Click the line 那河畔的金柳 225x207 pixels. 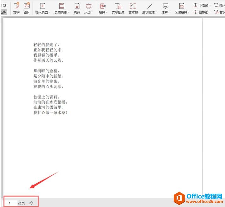[x=46, y=71]
